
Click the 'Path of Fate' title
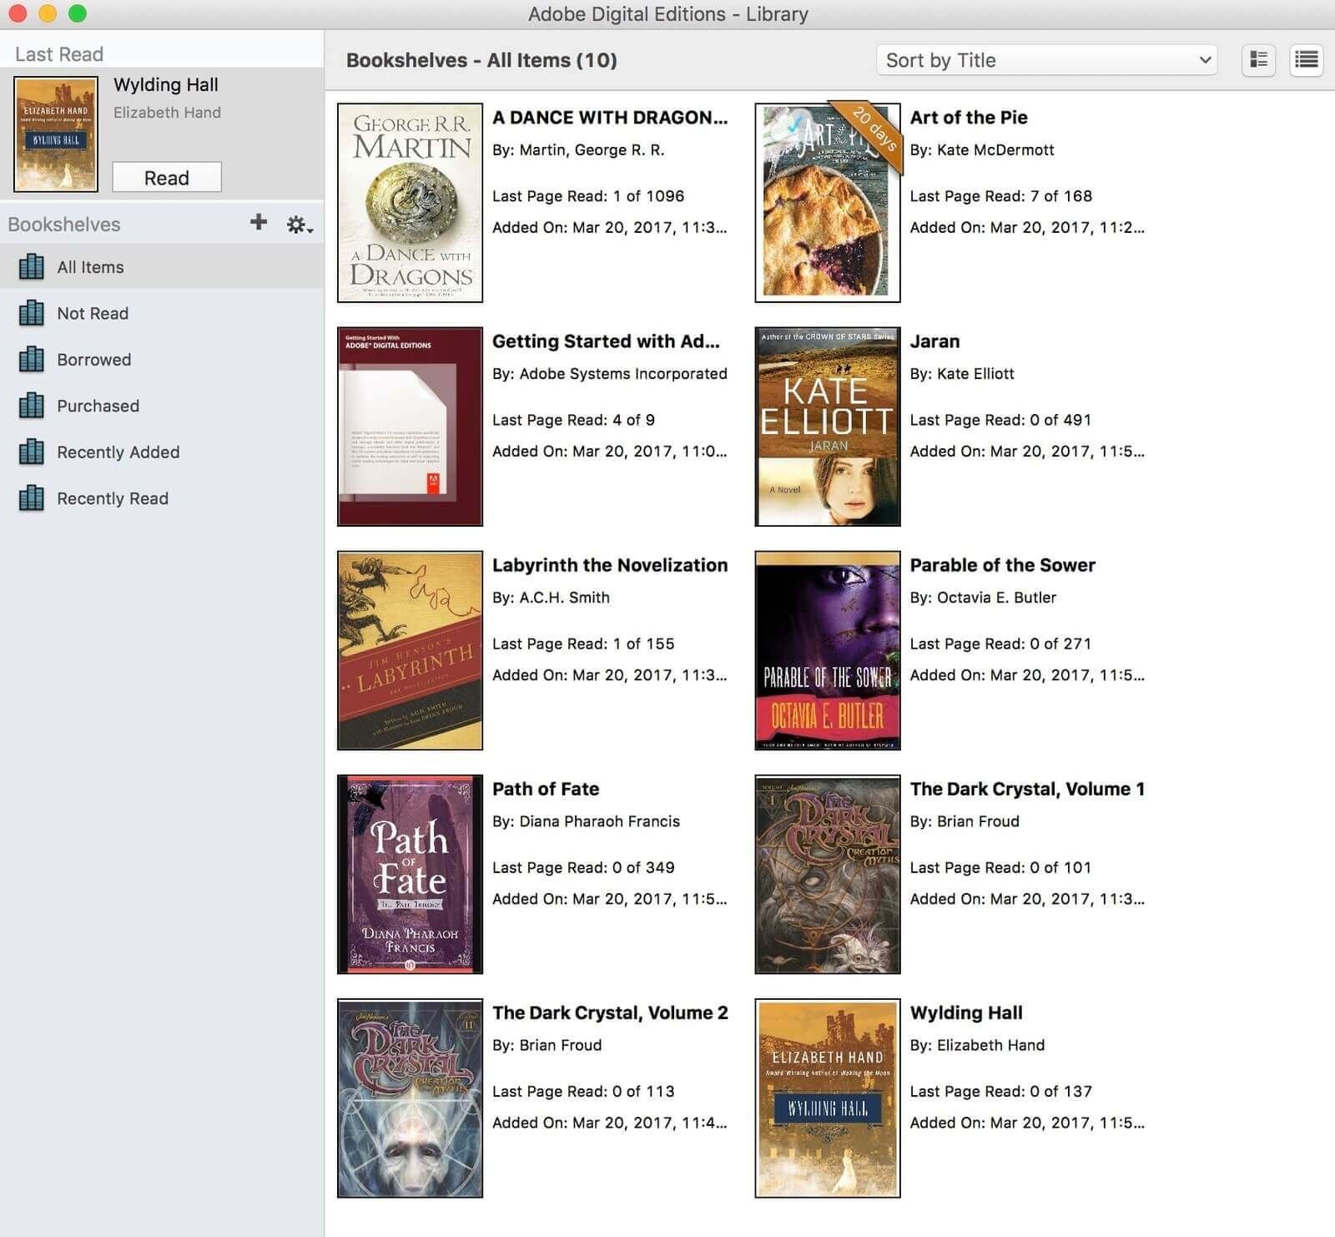[546, 789]
